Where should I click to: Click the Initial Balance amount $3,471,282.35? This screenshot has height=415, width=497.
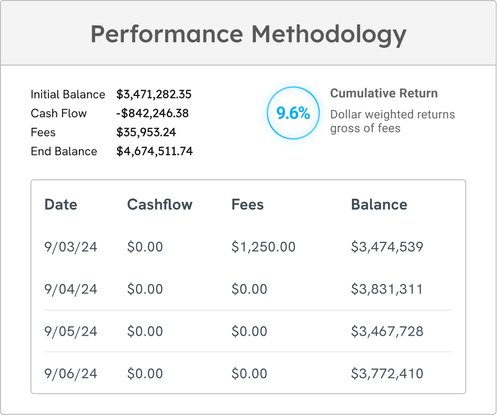coord(154,94)
